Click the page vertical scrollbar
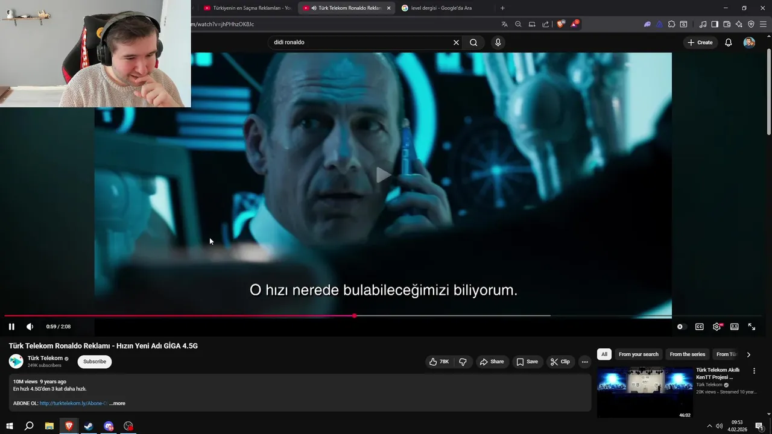 (769, 90)
